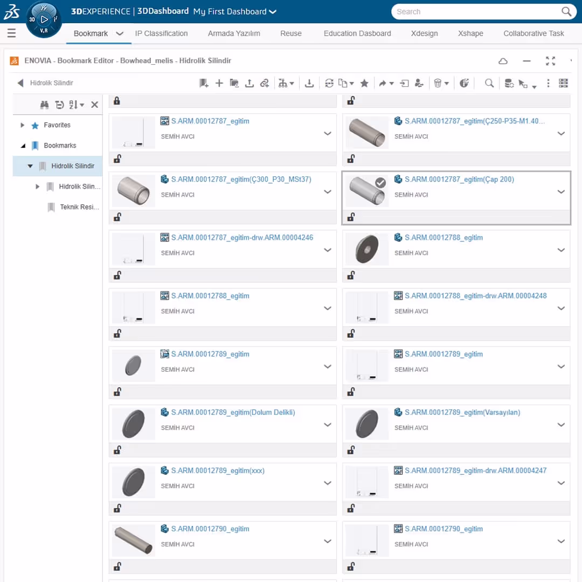Click the tree refresh icon beside binoculars

click(x=59, y=105)
